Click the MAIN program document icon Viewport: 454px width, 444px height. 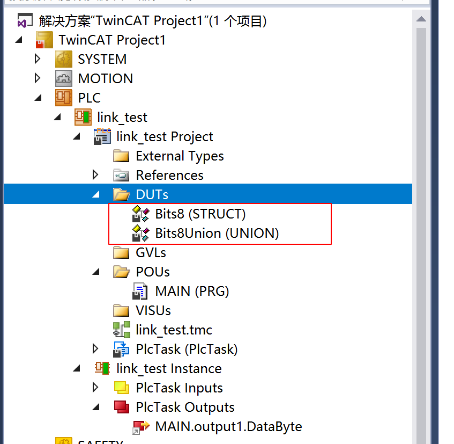(x=140, y=291)
